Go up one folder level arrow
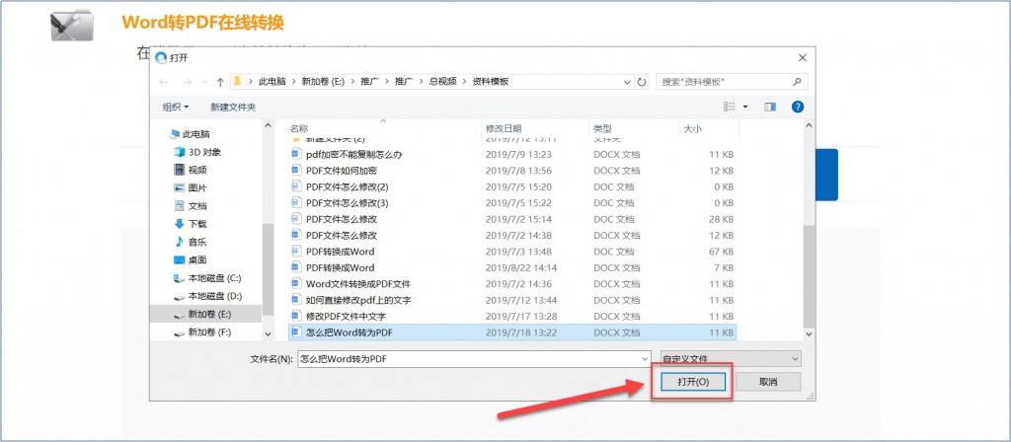 pyautogui.click(x=220, y=83)
